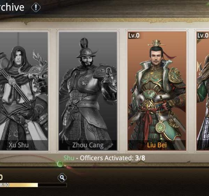209x196 pixels.
Task: Click the Zhou Cang name label
Action: coord(88,145)
